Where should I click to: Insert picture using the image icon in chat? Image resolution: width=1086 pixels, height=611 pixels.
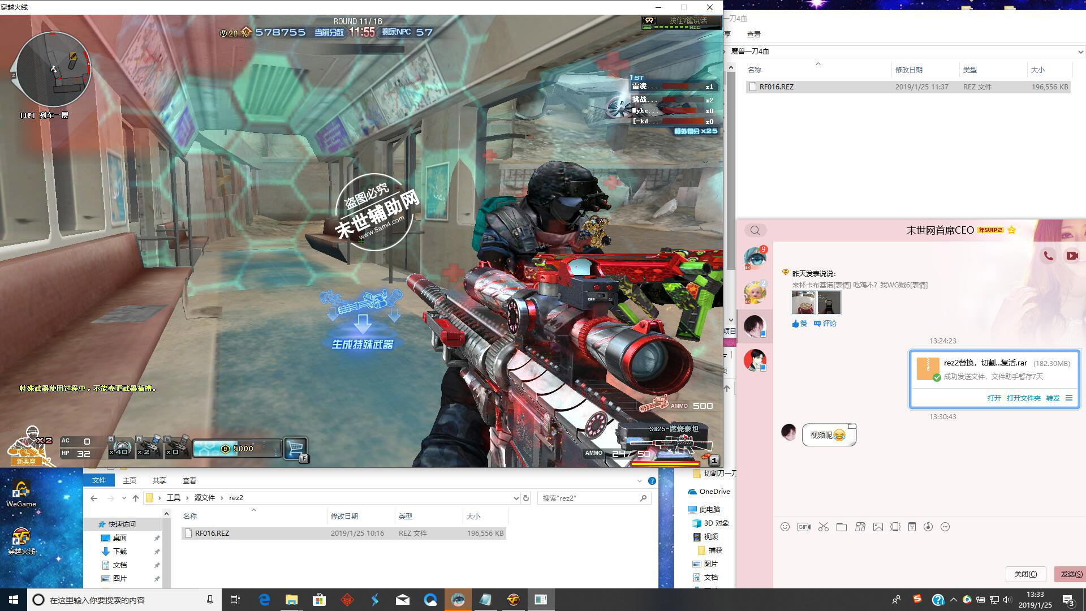tap(878, 527)
